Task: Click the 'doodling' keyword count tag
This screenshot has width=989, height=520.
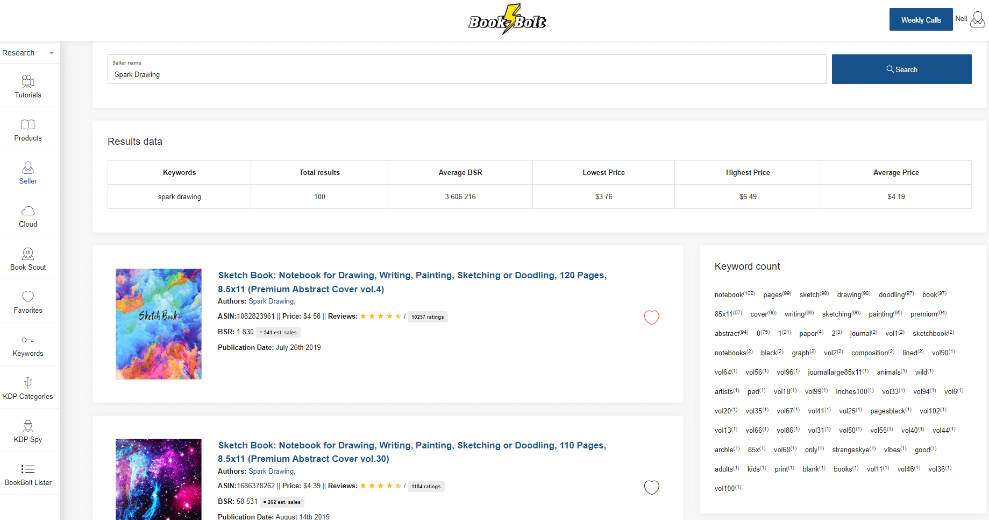Action: tap(896, 294)
